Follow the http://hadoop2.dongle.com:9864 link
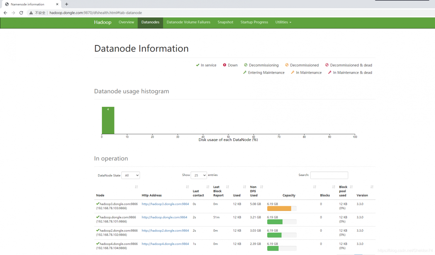The height and width of the screenshot is (255, 435). pos(165,231)
